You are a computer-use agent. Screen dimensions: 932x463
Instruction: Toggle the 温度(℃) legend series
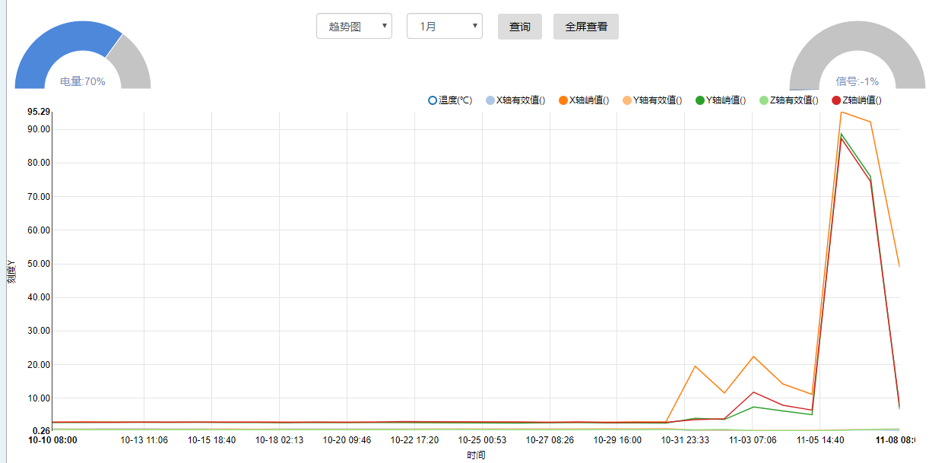click(x=450, y=100)
